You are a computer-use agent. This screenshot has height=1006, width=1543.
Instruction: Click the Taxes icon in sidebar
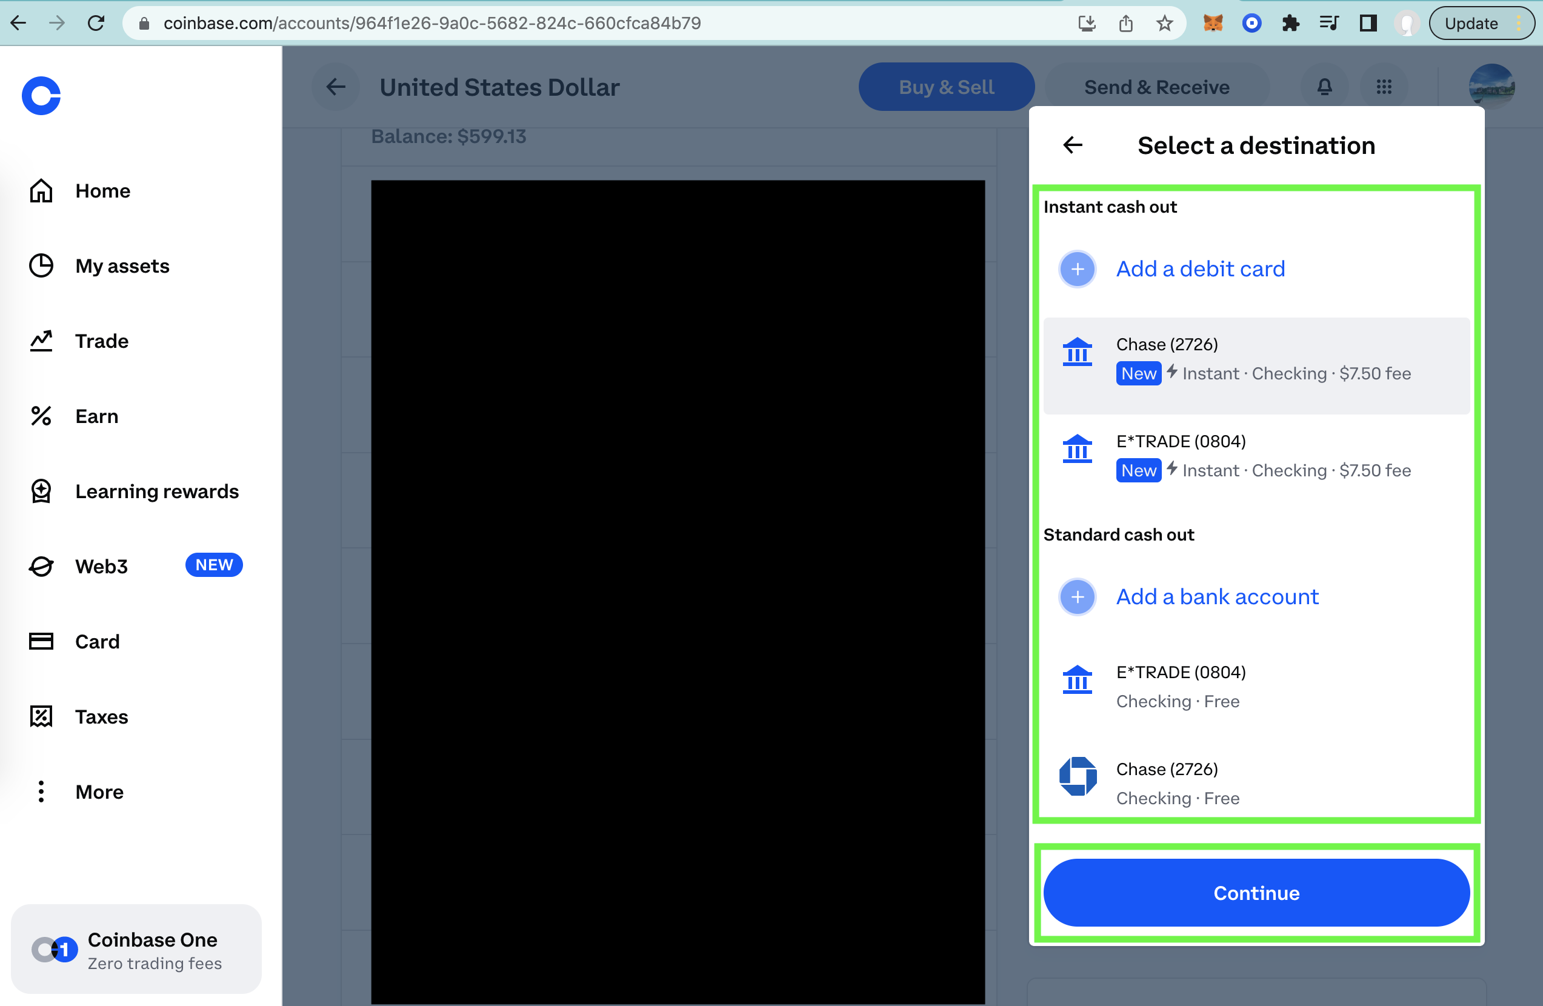[41, 716]
